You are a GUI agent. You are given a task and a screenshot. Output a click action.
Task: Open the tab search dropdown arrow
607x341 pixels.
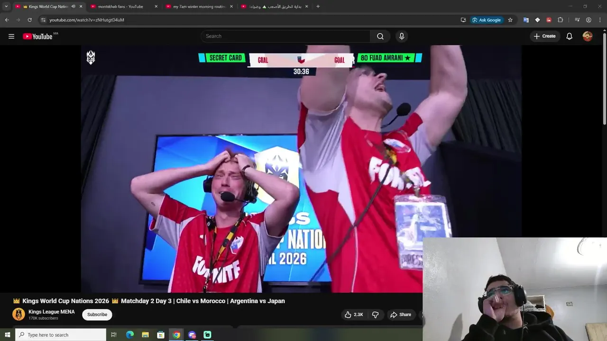(x=6, y=7)
